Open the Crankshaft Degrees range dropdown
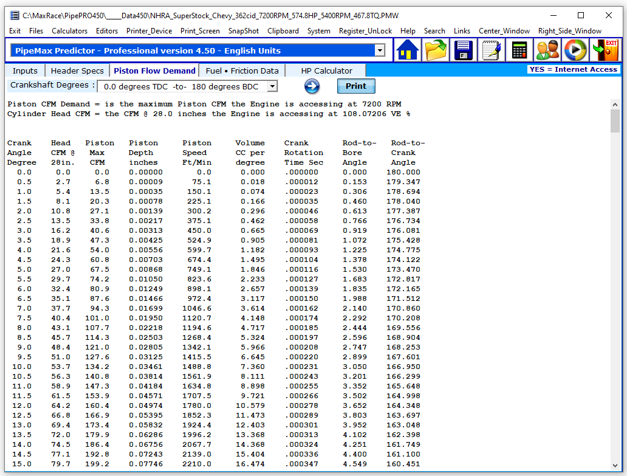 (x=272, y=86)
